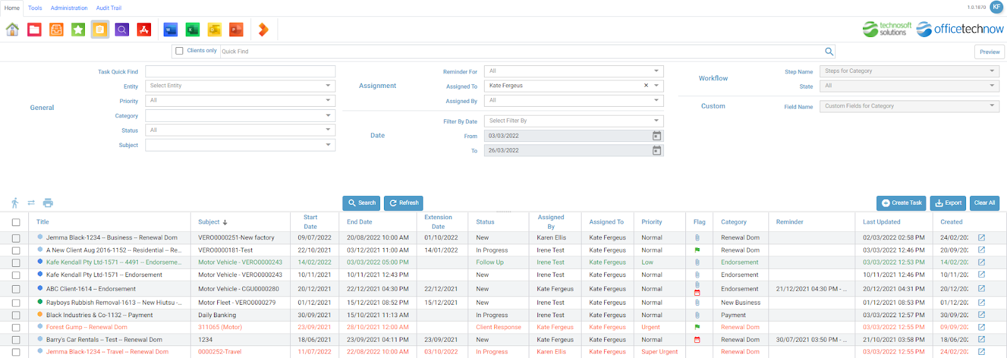Open the green star favourites icon
This screenshot has height=358, width=1007.
click(x=78, y=30)
